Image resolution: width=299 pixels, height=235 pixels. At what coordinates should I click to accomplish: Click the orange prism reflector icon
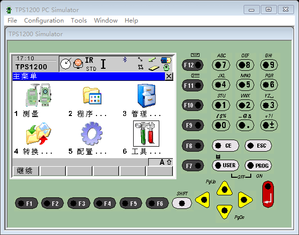78,64
